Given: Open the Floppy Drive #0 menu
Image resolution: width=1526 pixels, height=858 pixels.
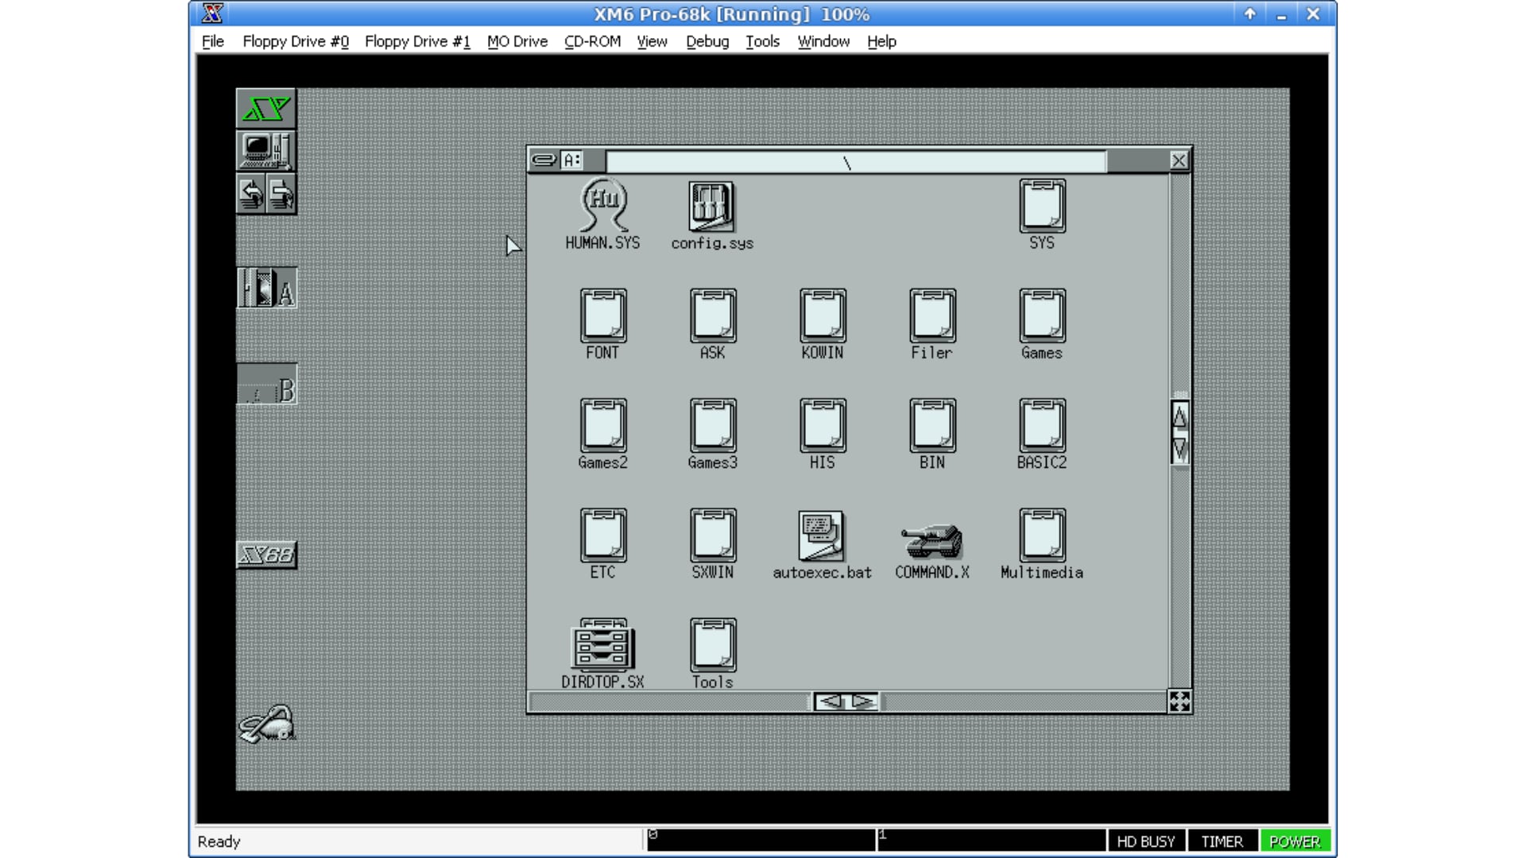Looking at the screenshot, I should coord(296,41).
